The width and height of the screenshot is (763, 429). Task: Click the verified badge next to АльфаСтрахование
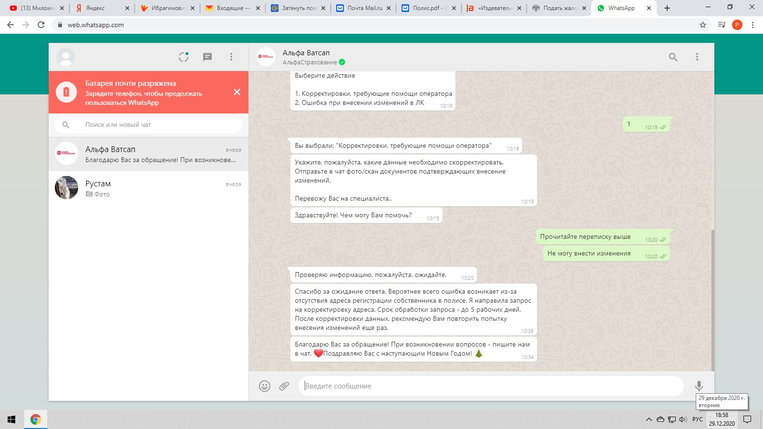point(342,62)
